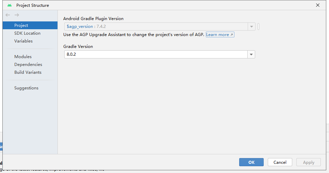Image resolution: width=329 pixels, height=173 pixels.
Task: Open the Learn more link
Action: 220,35
